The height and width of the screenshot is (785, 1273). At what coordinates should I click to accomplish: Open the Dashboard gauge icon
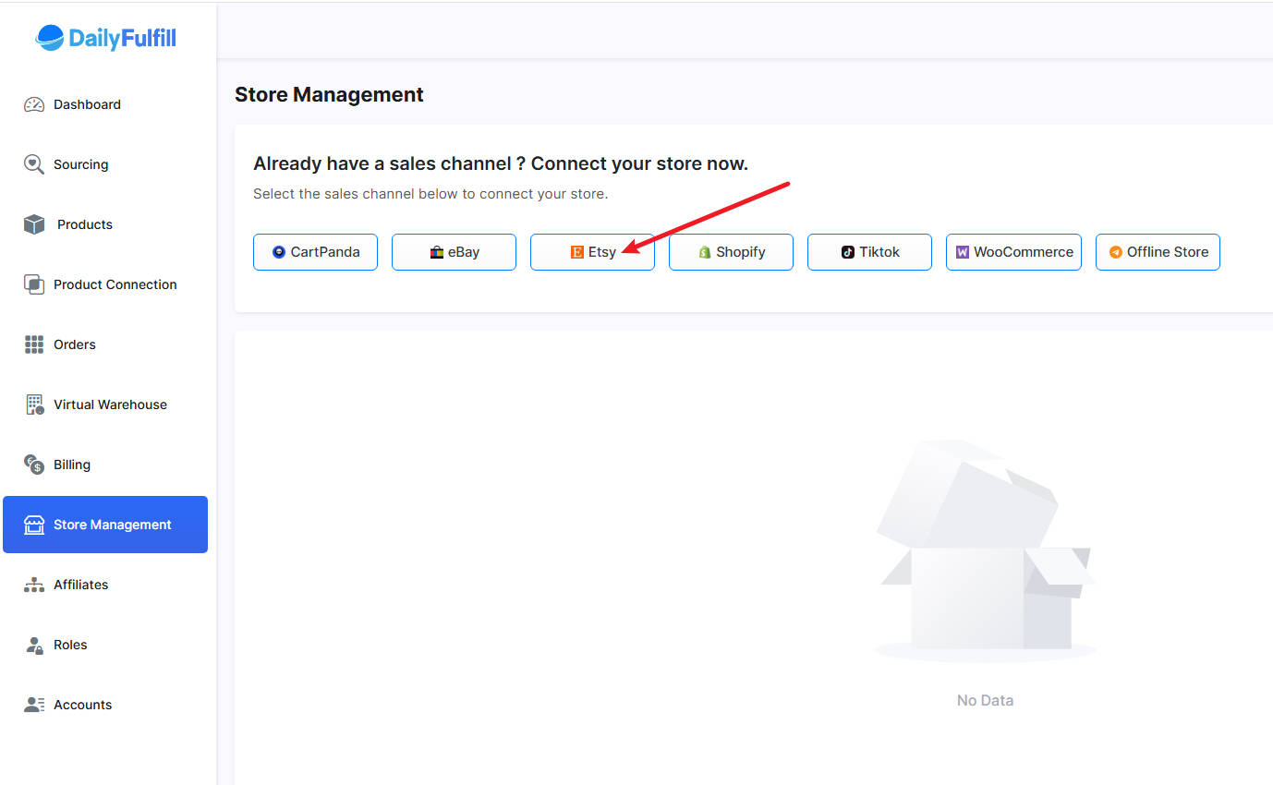pyautogui.click(x=34, y=104)
